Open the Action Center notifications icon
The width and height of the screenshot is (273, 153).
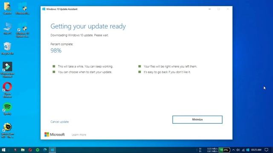point(266,150)
